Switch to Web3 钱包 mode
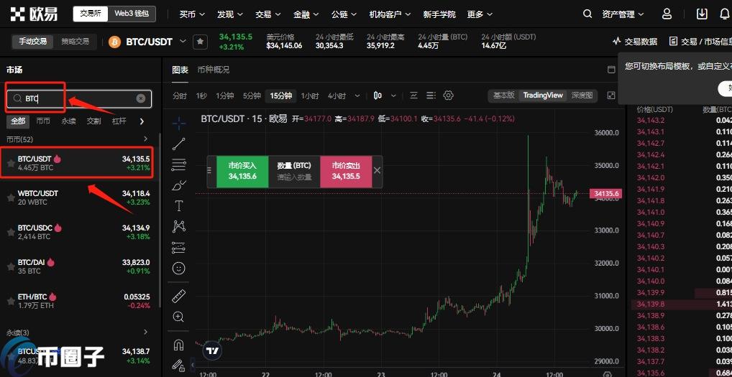The height and width of the screenshot is (377, 732). pyautogui.click(x=132, y=14)
